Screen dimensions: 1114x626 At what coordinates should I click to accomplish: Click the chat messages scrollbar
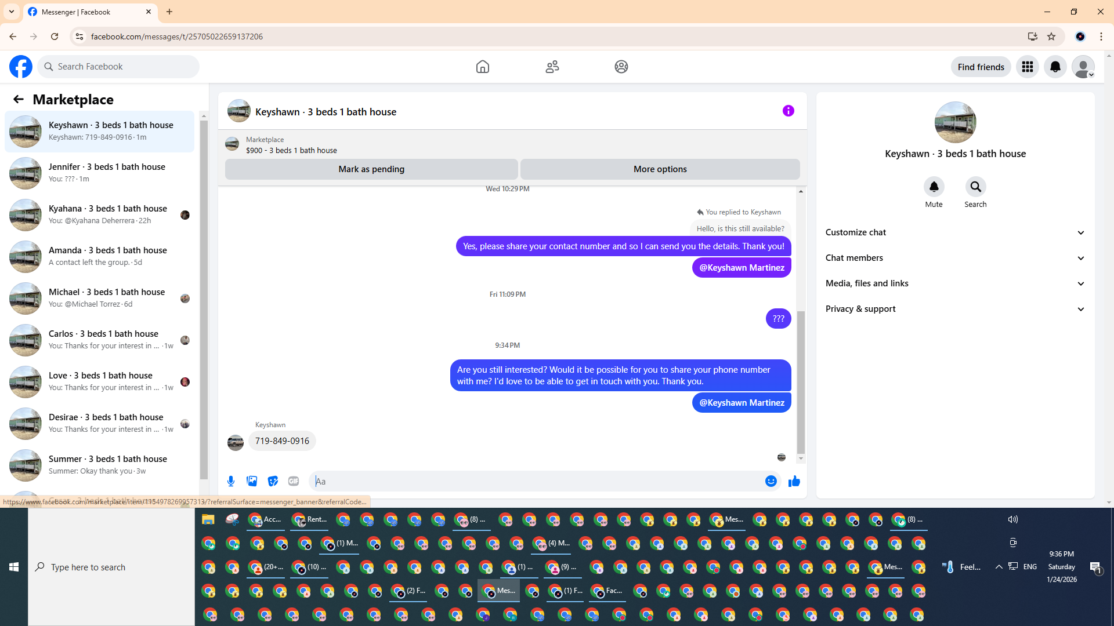pyautogui.click(x=801, y=383)
